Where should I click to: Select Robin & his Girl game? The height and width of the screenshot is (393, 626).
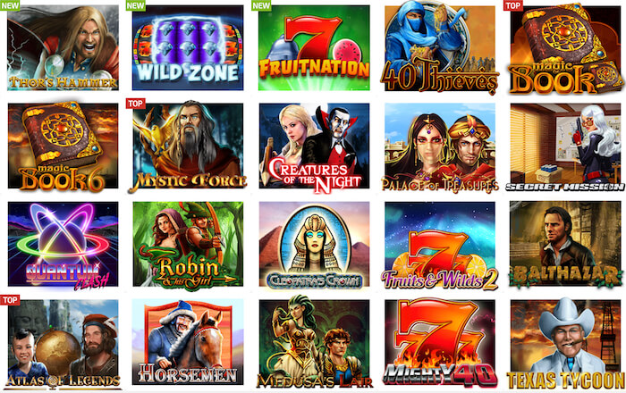coord(188,244)
